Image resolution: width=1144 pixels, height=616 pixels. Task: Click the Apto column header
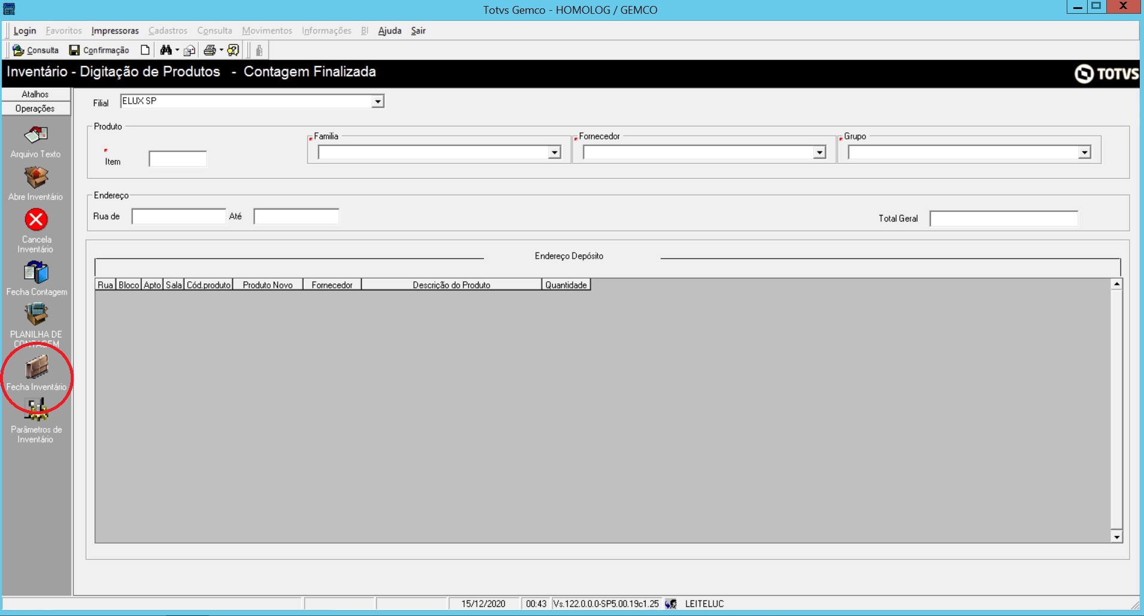click(152, 285)
